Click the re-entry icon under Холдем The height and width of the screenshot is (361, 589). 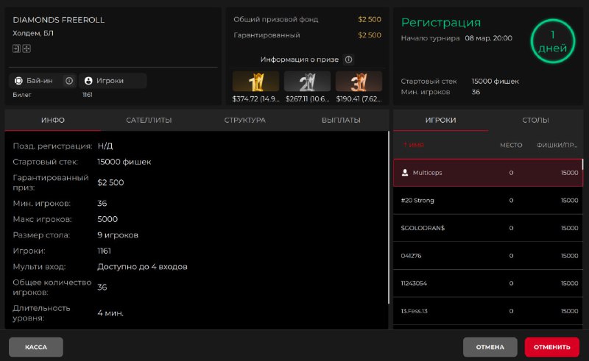(x=16, y=48)
